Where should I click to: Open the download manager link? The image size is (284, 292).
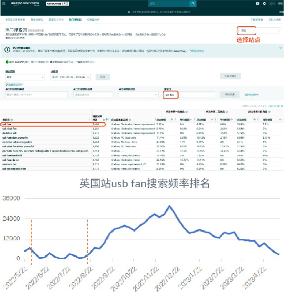pos(257,20)
